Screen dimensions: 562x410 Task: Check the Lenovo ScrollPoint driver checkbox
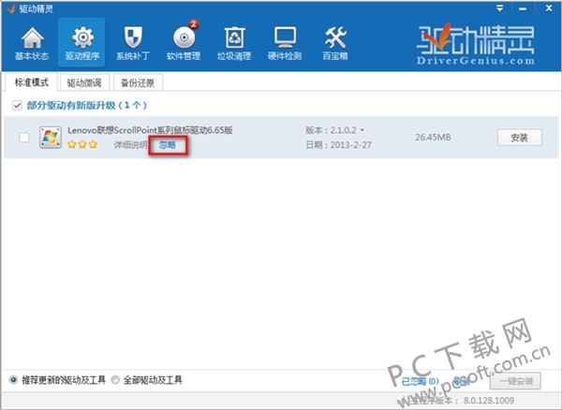tap(24, 138)
